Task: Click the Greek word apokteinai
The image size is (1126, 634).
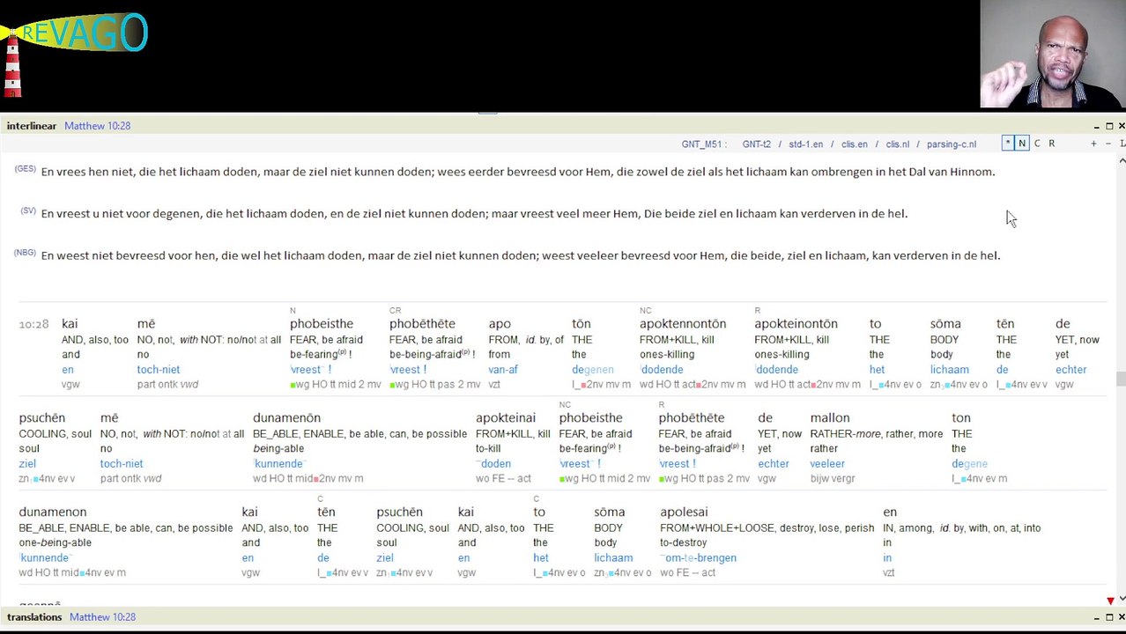Action: point(506,418)
